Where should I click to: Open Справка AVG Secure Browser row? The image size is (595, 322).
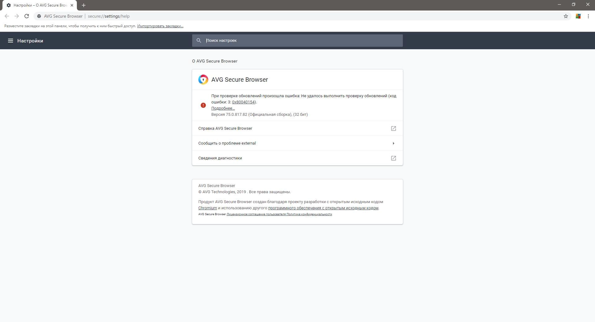coord(297,128)
